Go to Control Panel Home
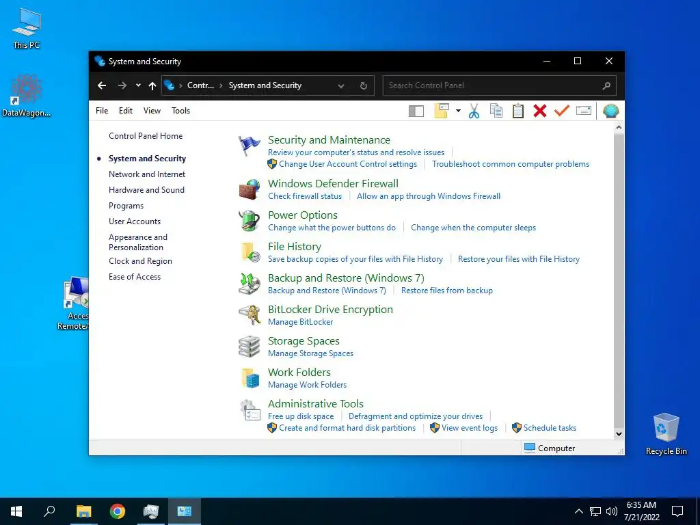Image resolution: width=700 pixels, height=525 pixels. click(x=146, y=136)
